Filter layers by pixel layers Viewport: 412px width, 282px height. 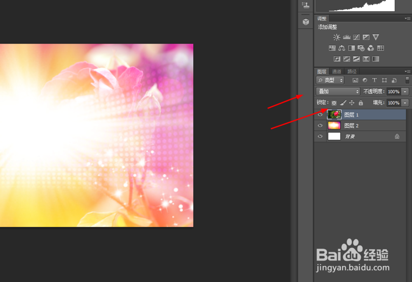[x=355, y=80]
